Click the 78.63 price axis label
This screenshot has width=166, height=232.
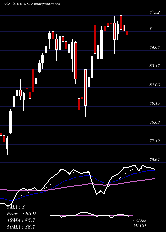click(x=155, y=122)
